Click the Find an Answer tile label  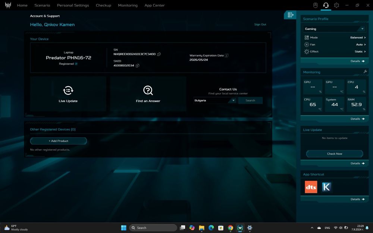[x=148, y=101]
